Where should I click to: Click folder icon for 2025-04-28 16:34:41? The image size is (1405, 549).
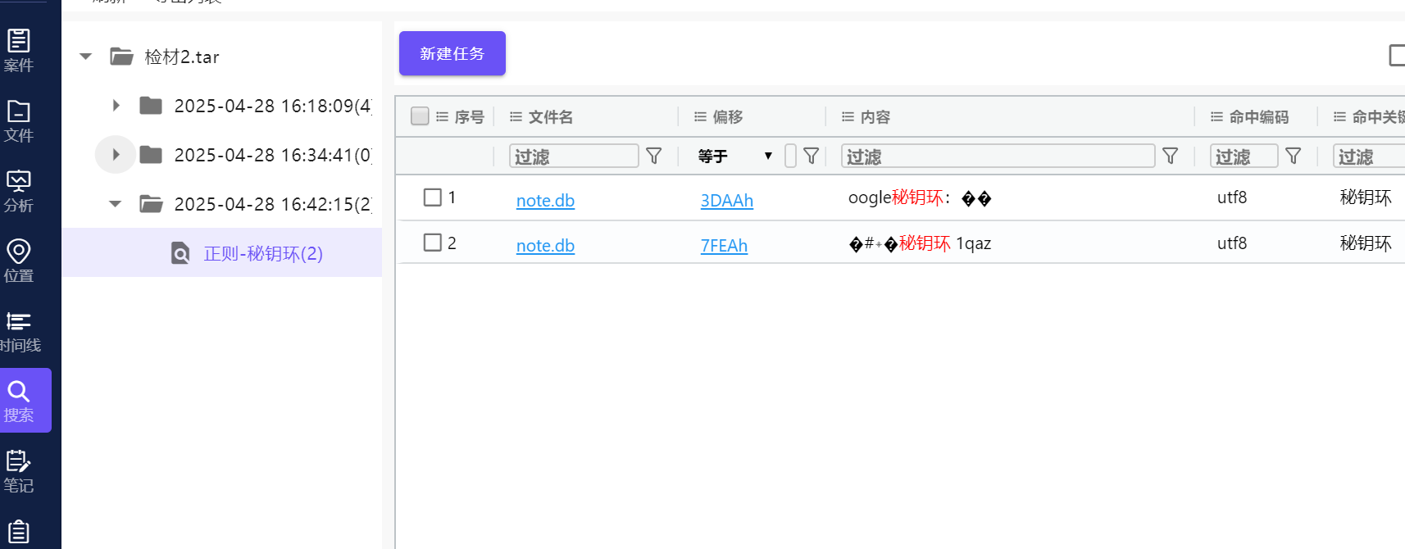tap(151, 155)
